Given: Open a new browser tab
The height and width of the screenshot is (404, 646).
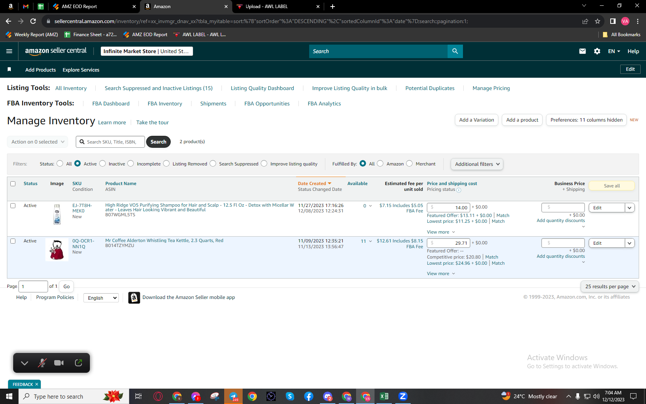Looking at the screenshot, I should 333,7.
